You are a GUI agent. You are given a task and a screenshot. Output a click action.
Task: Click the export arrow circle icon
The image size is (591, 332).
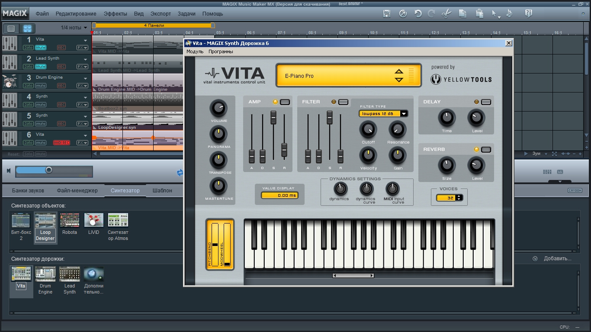(403, 14)
